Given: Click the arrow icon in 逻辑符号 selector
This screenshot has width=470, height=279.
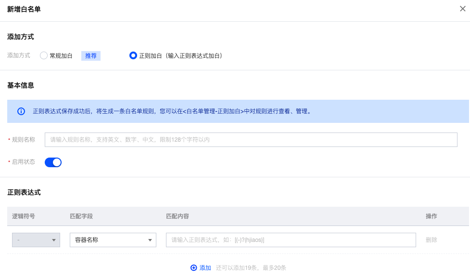Looking at the screenshot, I should coord(54,240).
